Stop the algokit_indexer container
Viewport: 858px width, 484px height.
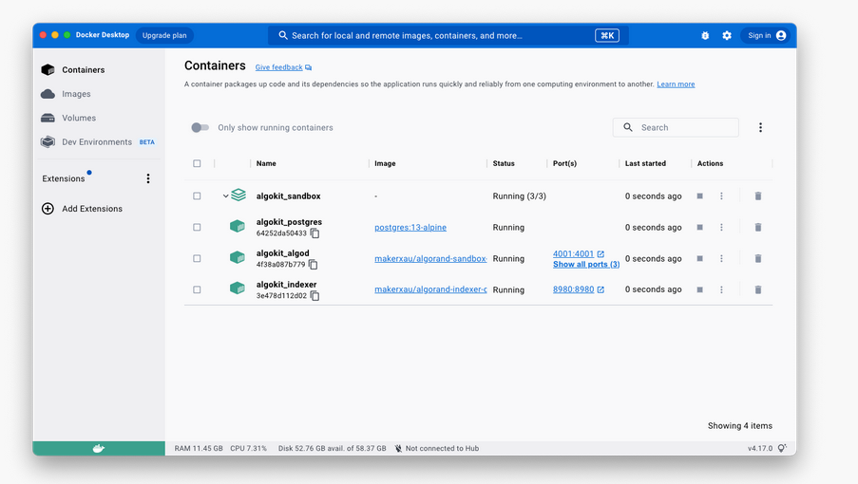pyautogui.click(x=700, y=289)
